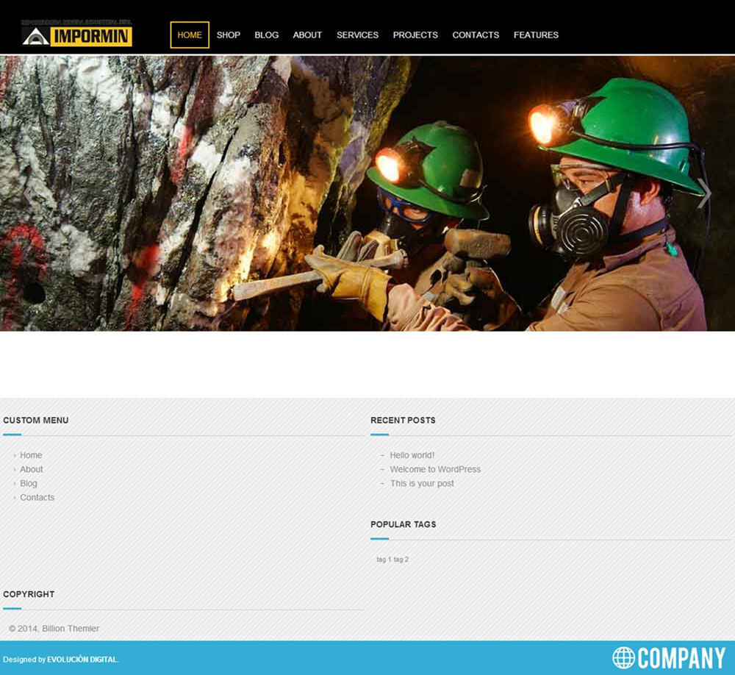
Task: Open the HOME navigation item
Action: click(190, 35)
